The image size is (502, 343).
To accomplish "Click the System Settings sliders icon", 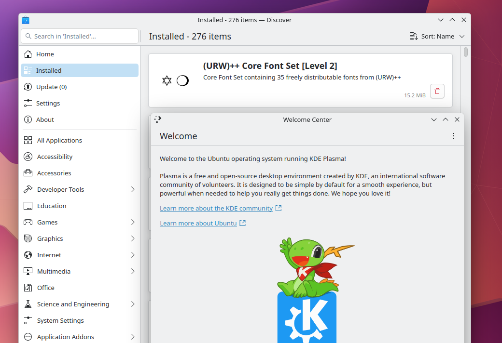I will 28,320.
